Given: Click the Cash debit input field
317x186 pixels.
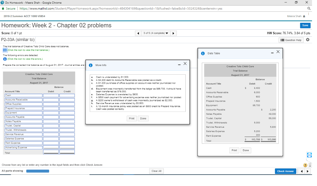Looking at the screenshot, I should tap(51, 96).
